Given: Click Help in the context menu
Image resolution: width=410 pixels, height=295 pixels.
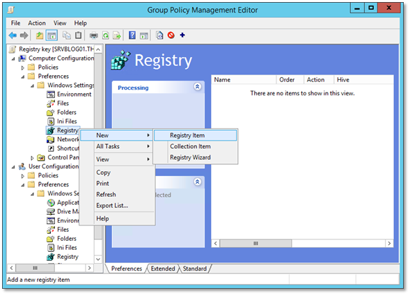Looking at the screenshot, I should point(118,218).
